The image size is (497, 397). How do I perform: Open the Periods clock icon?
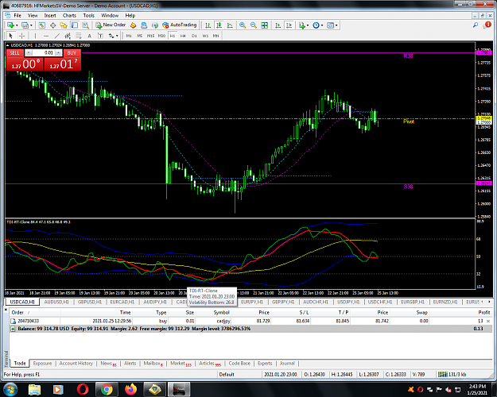(316, 25)
